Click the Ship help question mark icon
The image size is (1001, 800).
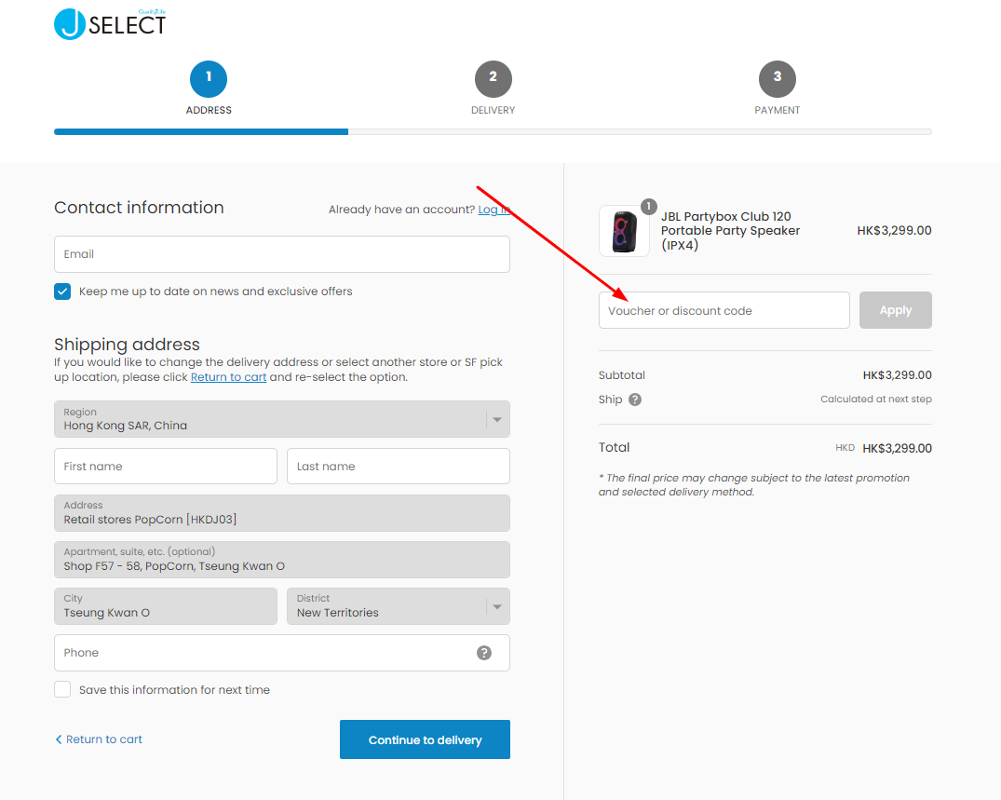point(634,400)
